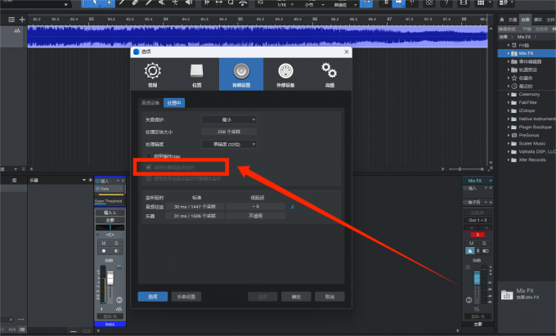Click the Gate insert power icon
Viewport: 556px width, 336px height.
pyautogui.click(x=98, y=189)
